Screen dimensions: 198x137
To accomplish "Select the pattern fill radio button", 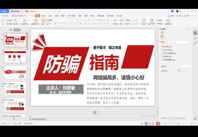I will pyautogui.click(x=162, y=57).
